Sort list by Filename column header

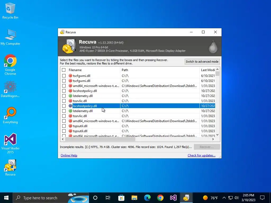93,70
